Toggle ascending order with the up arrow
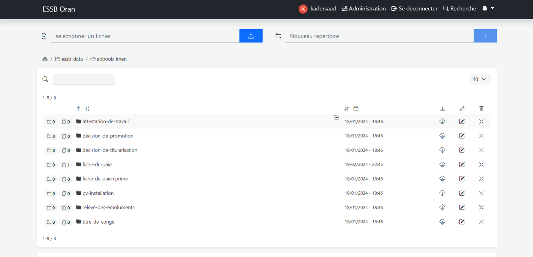Viewport: 533px width, 257px height. click(x=78, y=109)
